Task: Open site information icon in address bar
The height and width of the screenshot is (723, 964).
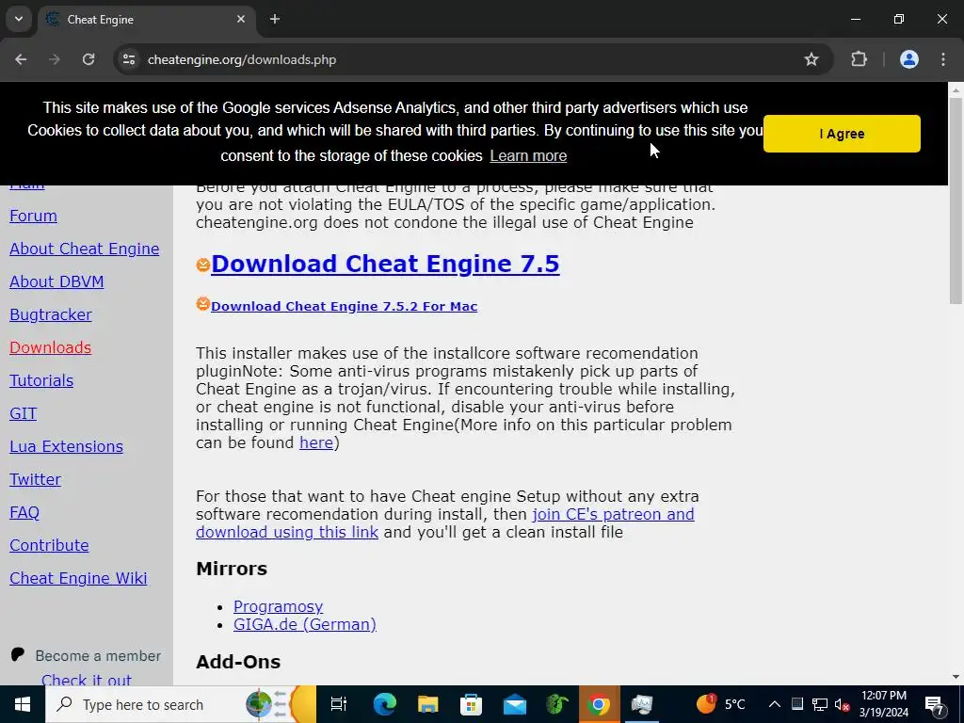Action: coord(129,59)
